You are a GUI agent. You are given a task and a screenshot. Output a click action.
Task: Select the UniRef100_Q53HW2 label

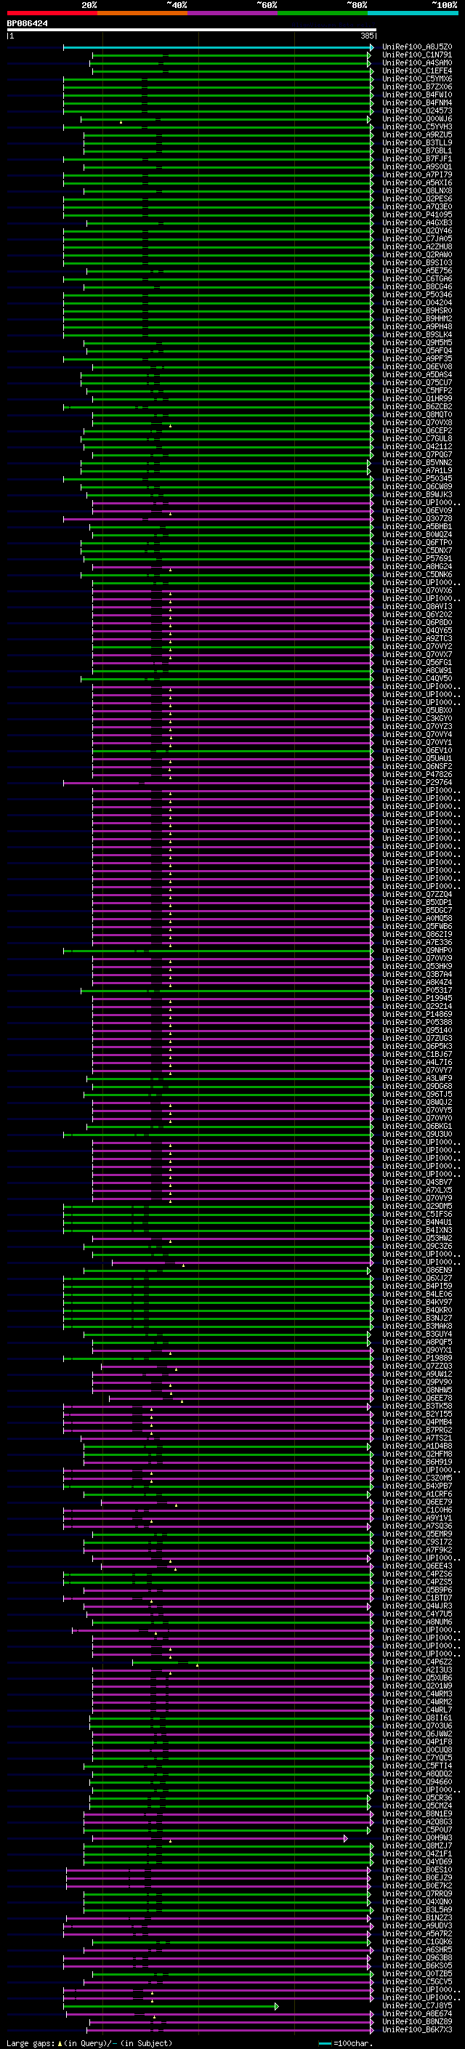[417, 1238]
